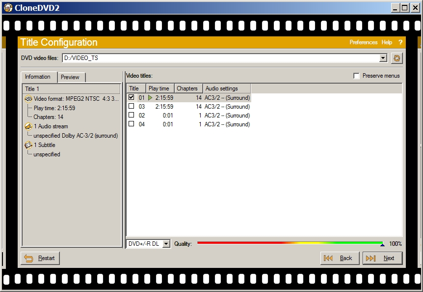Close the CloneDVD2 window

415,8
